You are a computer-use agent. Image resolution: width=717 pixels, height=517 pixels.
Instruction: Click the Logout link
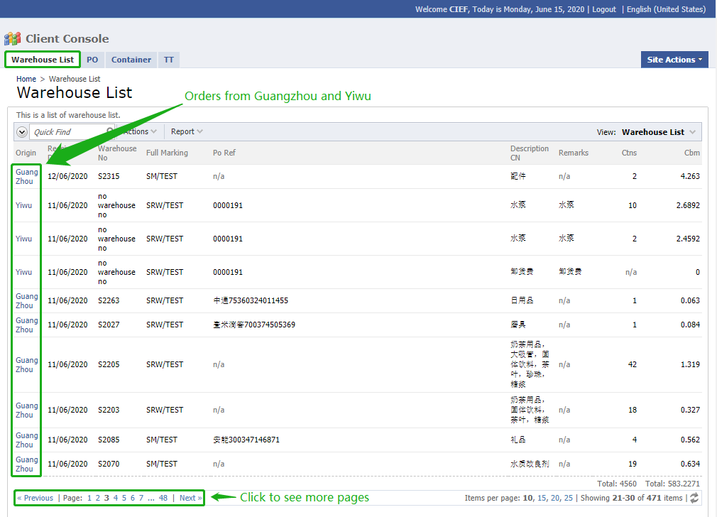point(604,9)
